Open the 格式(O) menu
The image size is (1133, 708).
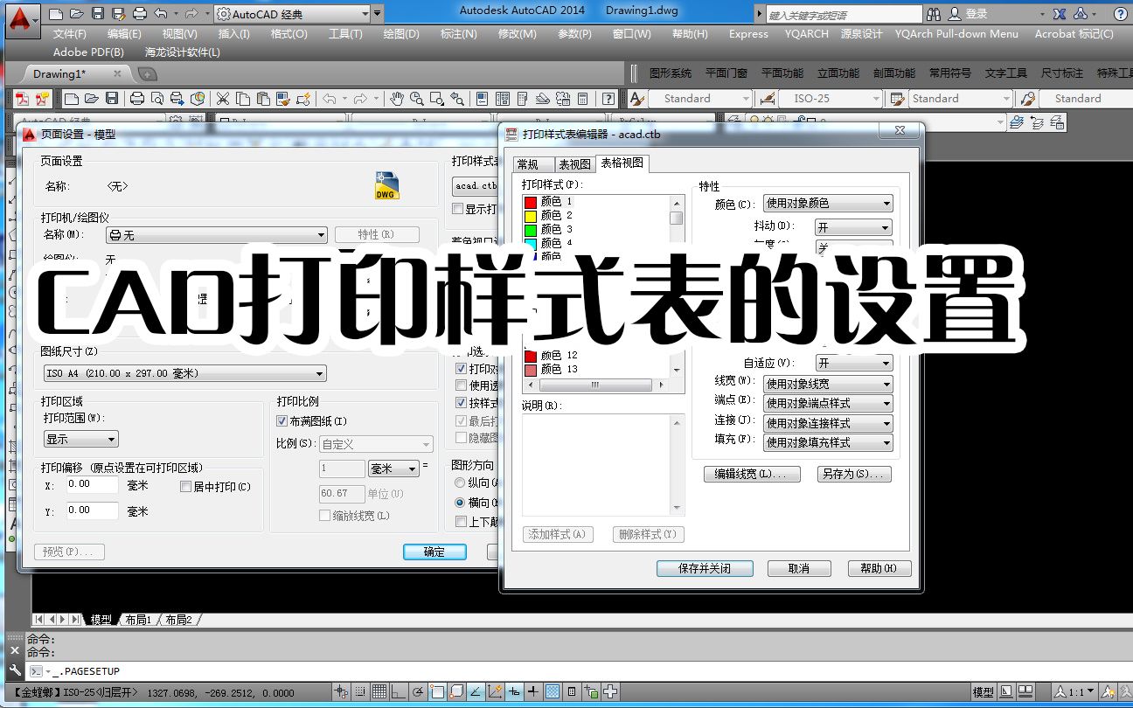289,34
